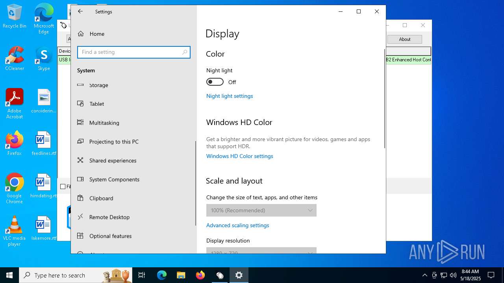Open Google Chrome desktop shortcut
This screenshot has height=283, width=504.
click(x=15, y=189)
